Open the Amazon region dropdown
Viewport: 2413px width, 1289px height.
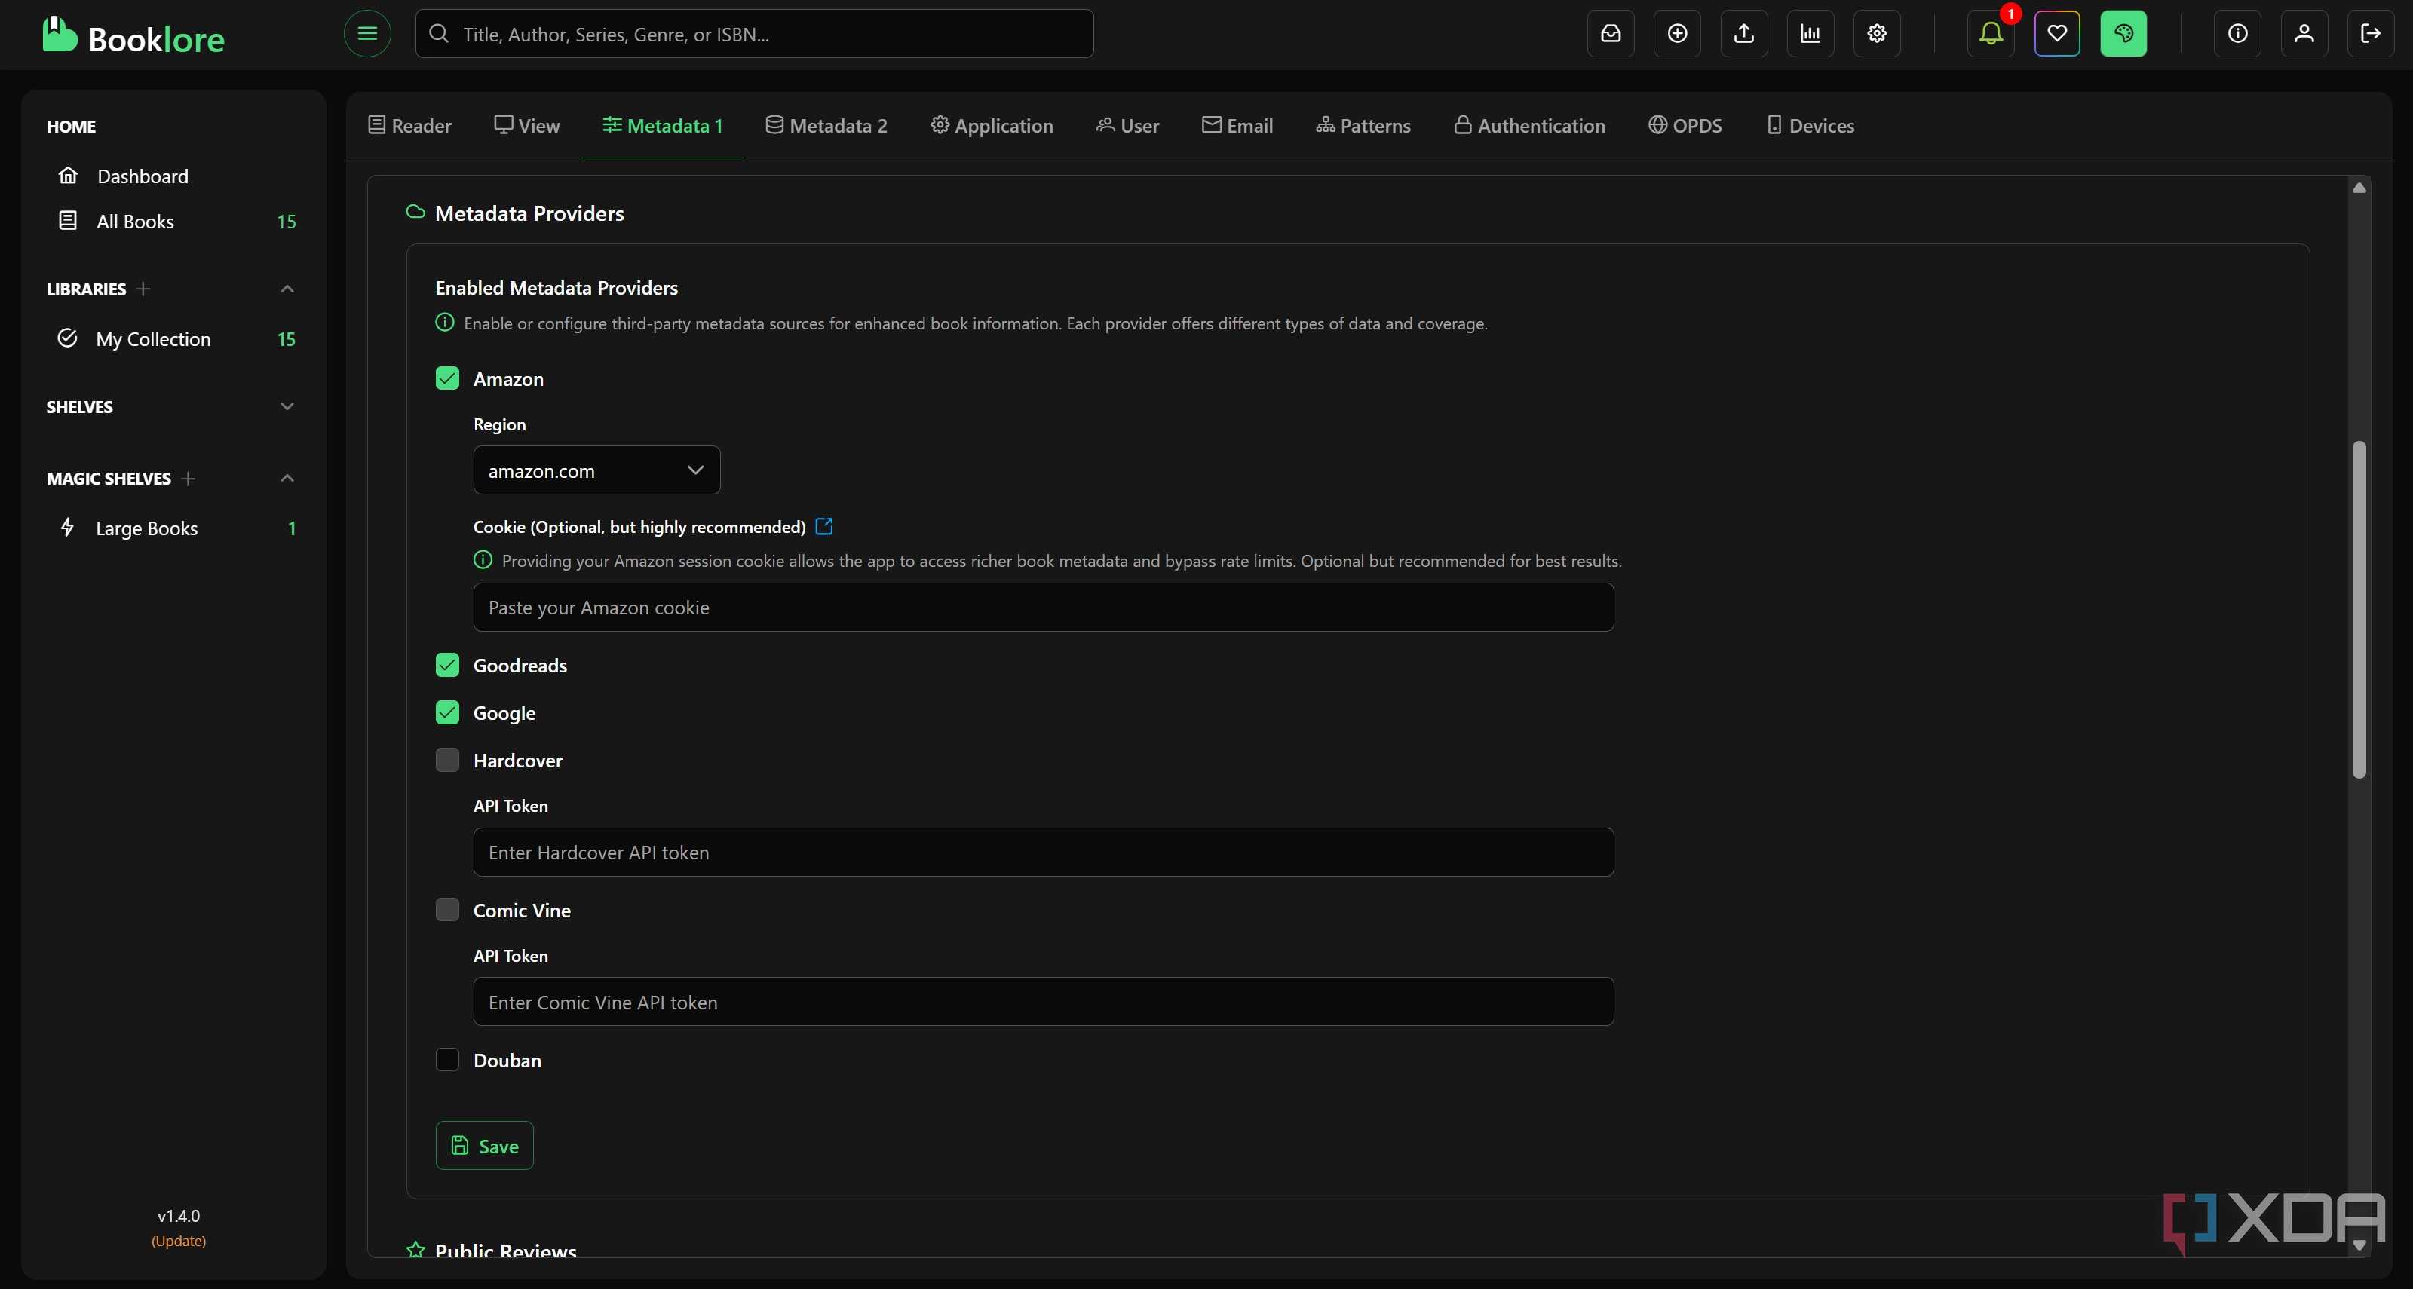[596, 470]
